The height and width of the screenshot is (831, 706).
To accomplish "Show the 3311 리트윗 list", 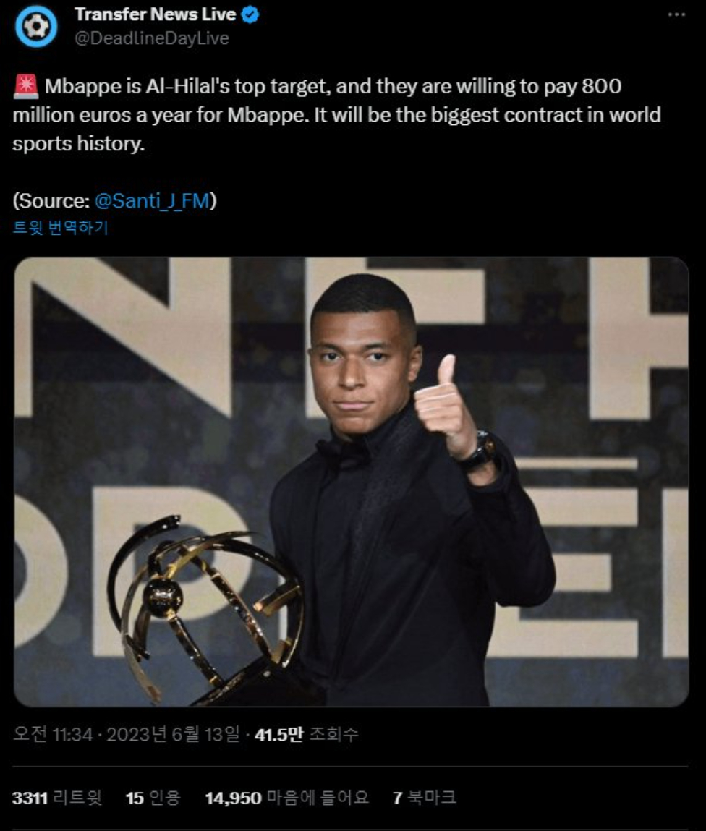I will (x=56, y=798).
